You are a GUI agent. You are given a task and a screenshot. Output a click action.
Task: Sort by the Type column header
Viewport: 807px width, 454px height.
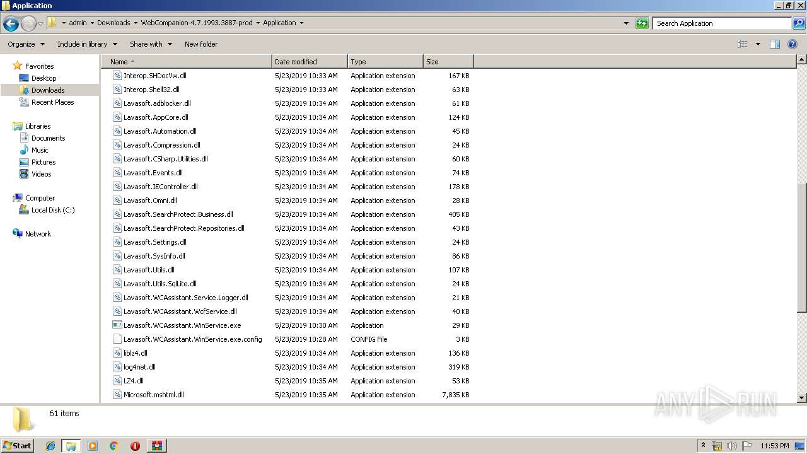(x=385, y=62)
